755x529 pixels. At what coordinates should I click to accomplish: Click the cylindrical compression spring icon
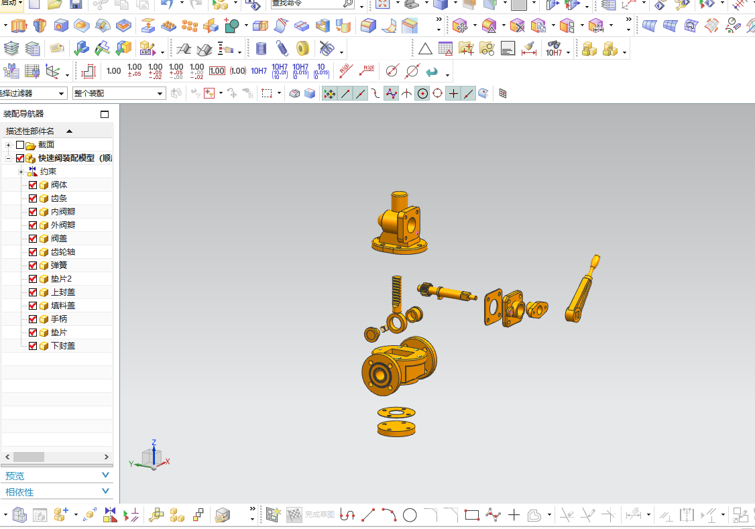[261, 49]
